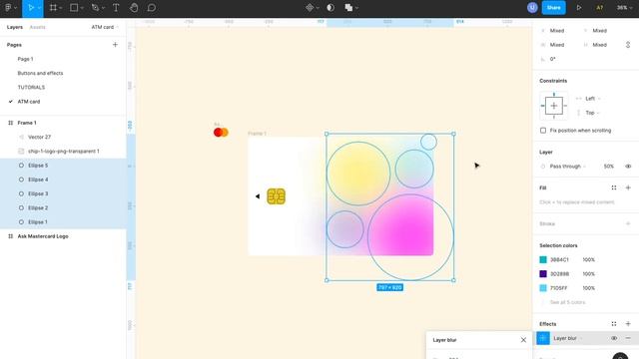639x359 pixels.
Task: Click the Share button
Action: pos(553,8)
